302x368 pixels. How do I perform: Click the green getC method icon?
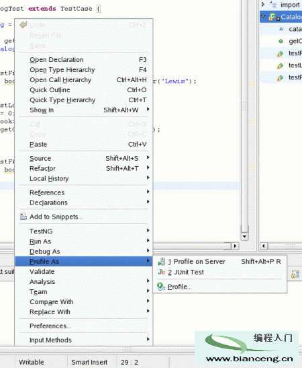pyautogui.click(x=281, y=42)
